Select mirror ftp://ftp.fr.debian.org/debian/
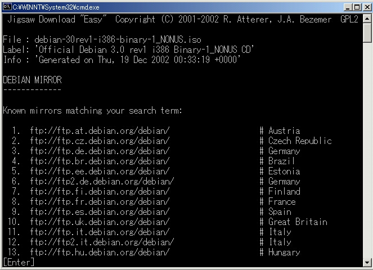The width and height of the screenshot is (373, 270). [100, 202]
